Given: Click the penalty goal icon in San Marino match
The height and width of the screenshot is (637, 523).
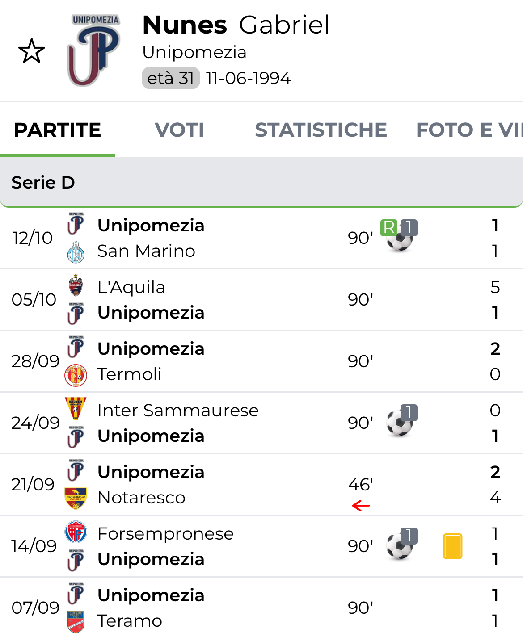Looking at the screenshot, I should tap(399, 237).
